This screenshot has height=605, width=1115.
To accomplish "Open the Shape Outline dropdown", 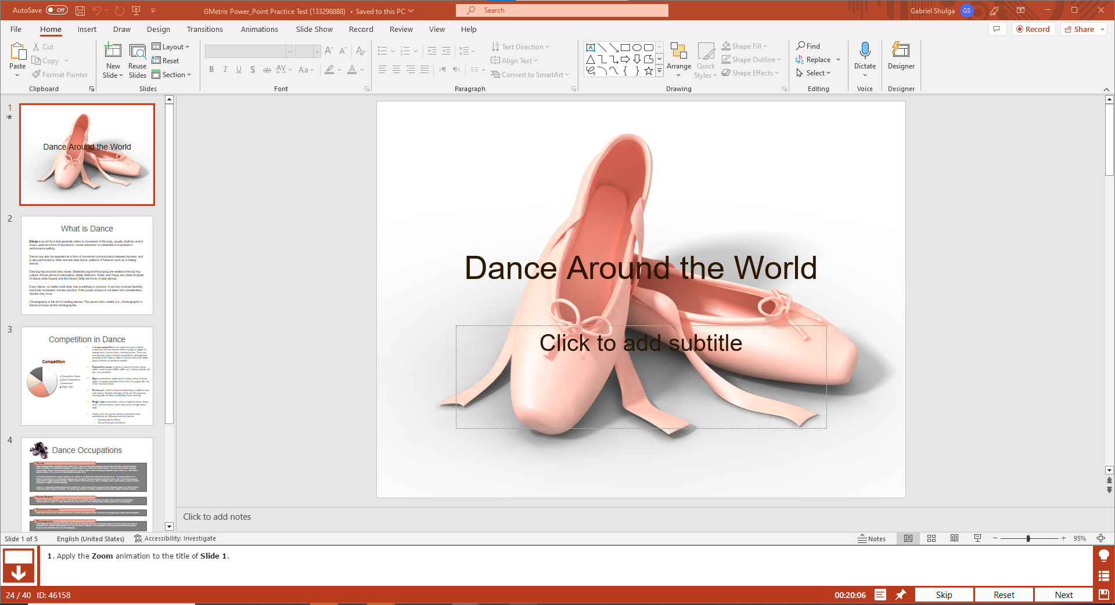I will 751,59.
